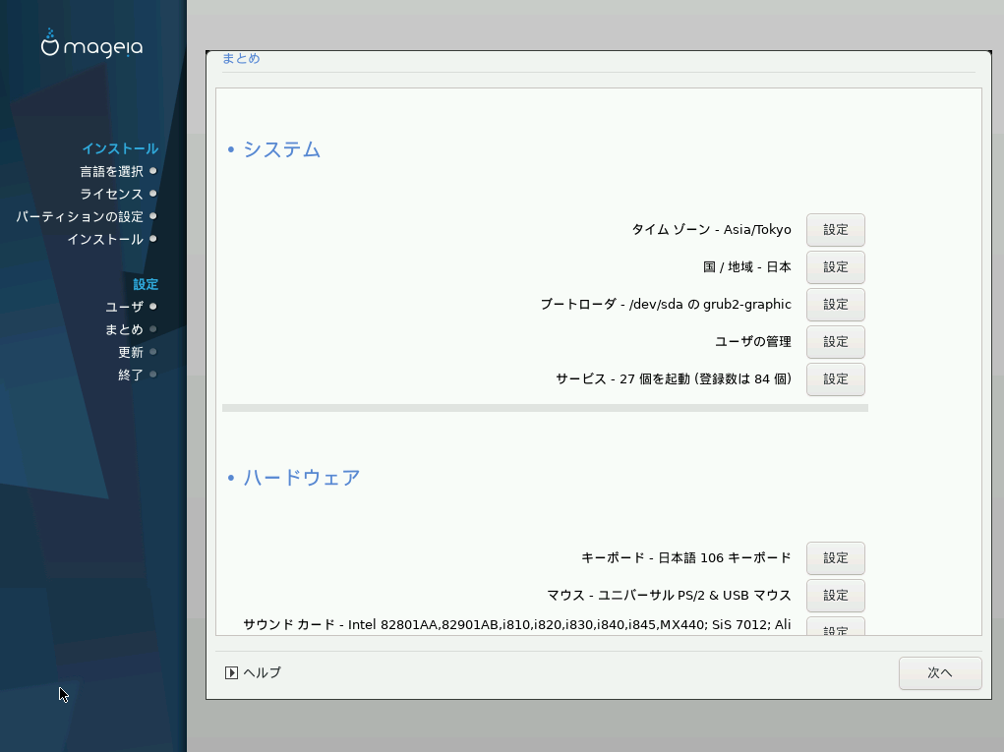Image resolution: width=1004 pixels, height=752 pixels.
Task: Click the bullet beside 言語を選択 step
Action: click(x=153, y=171)
